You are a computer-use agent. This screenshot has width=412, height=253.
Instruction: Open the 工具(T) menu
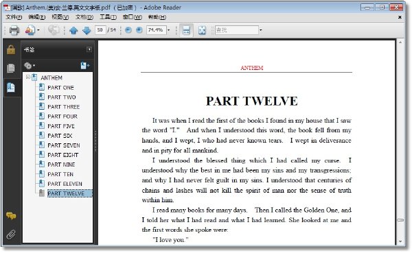pos(108,17)
